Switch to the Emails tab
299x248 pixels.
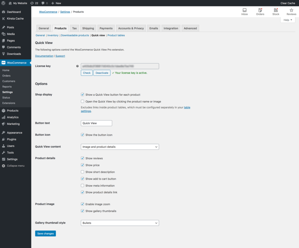point(154,28)
